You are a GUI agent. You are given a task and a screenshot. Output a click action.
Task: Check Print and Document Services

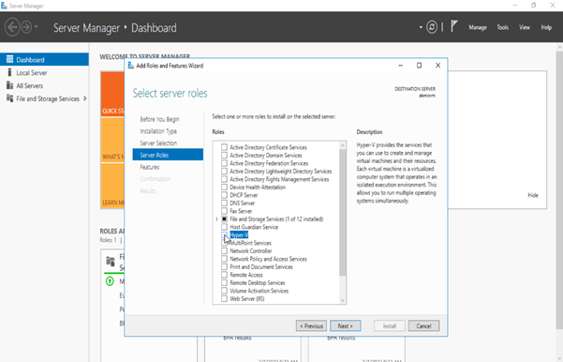click(x=224, y=266)
